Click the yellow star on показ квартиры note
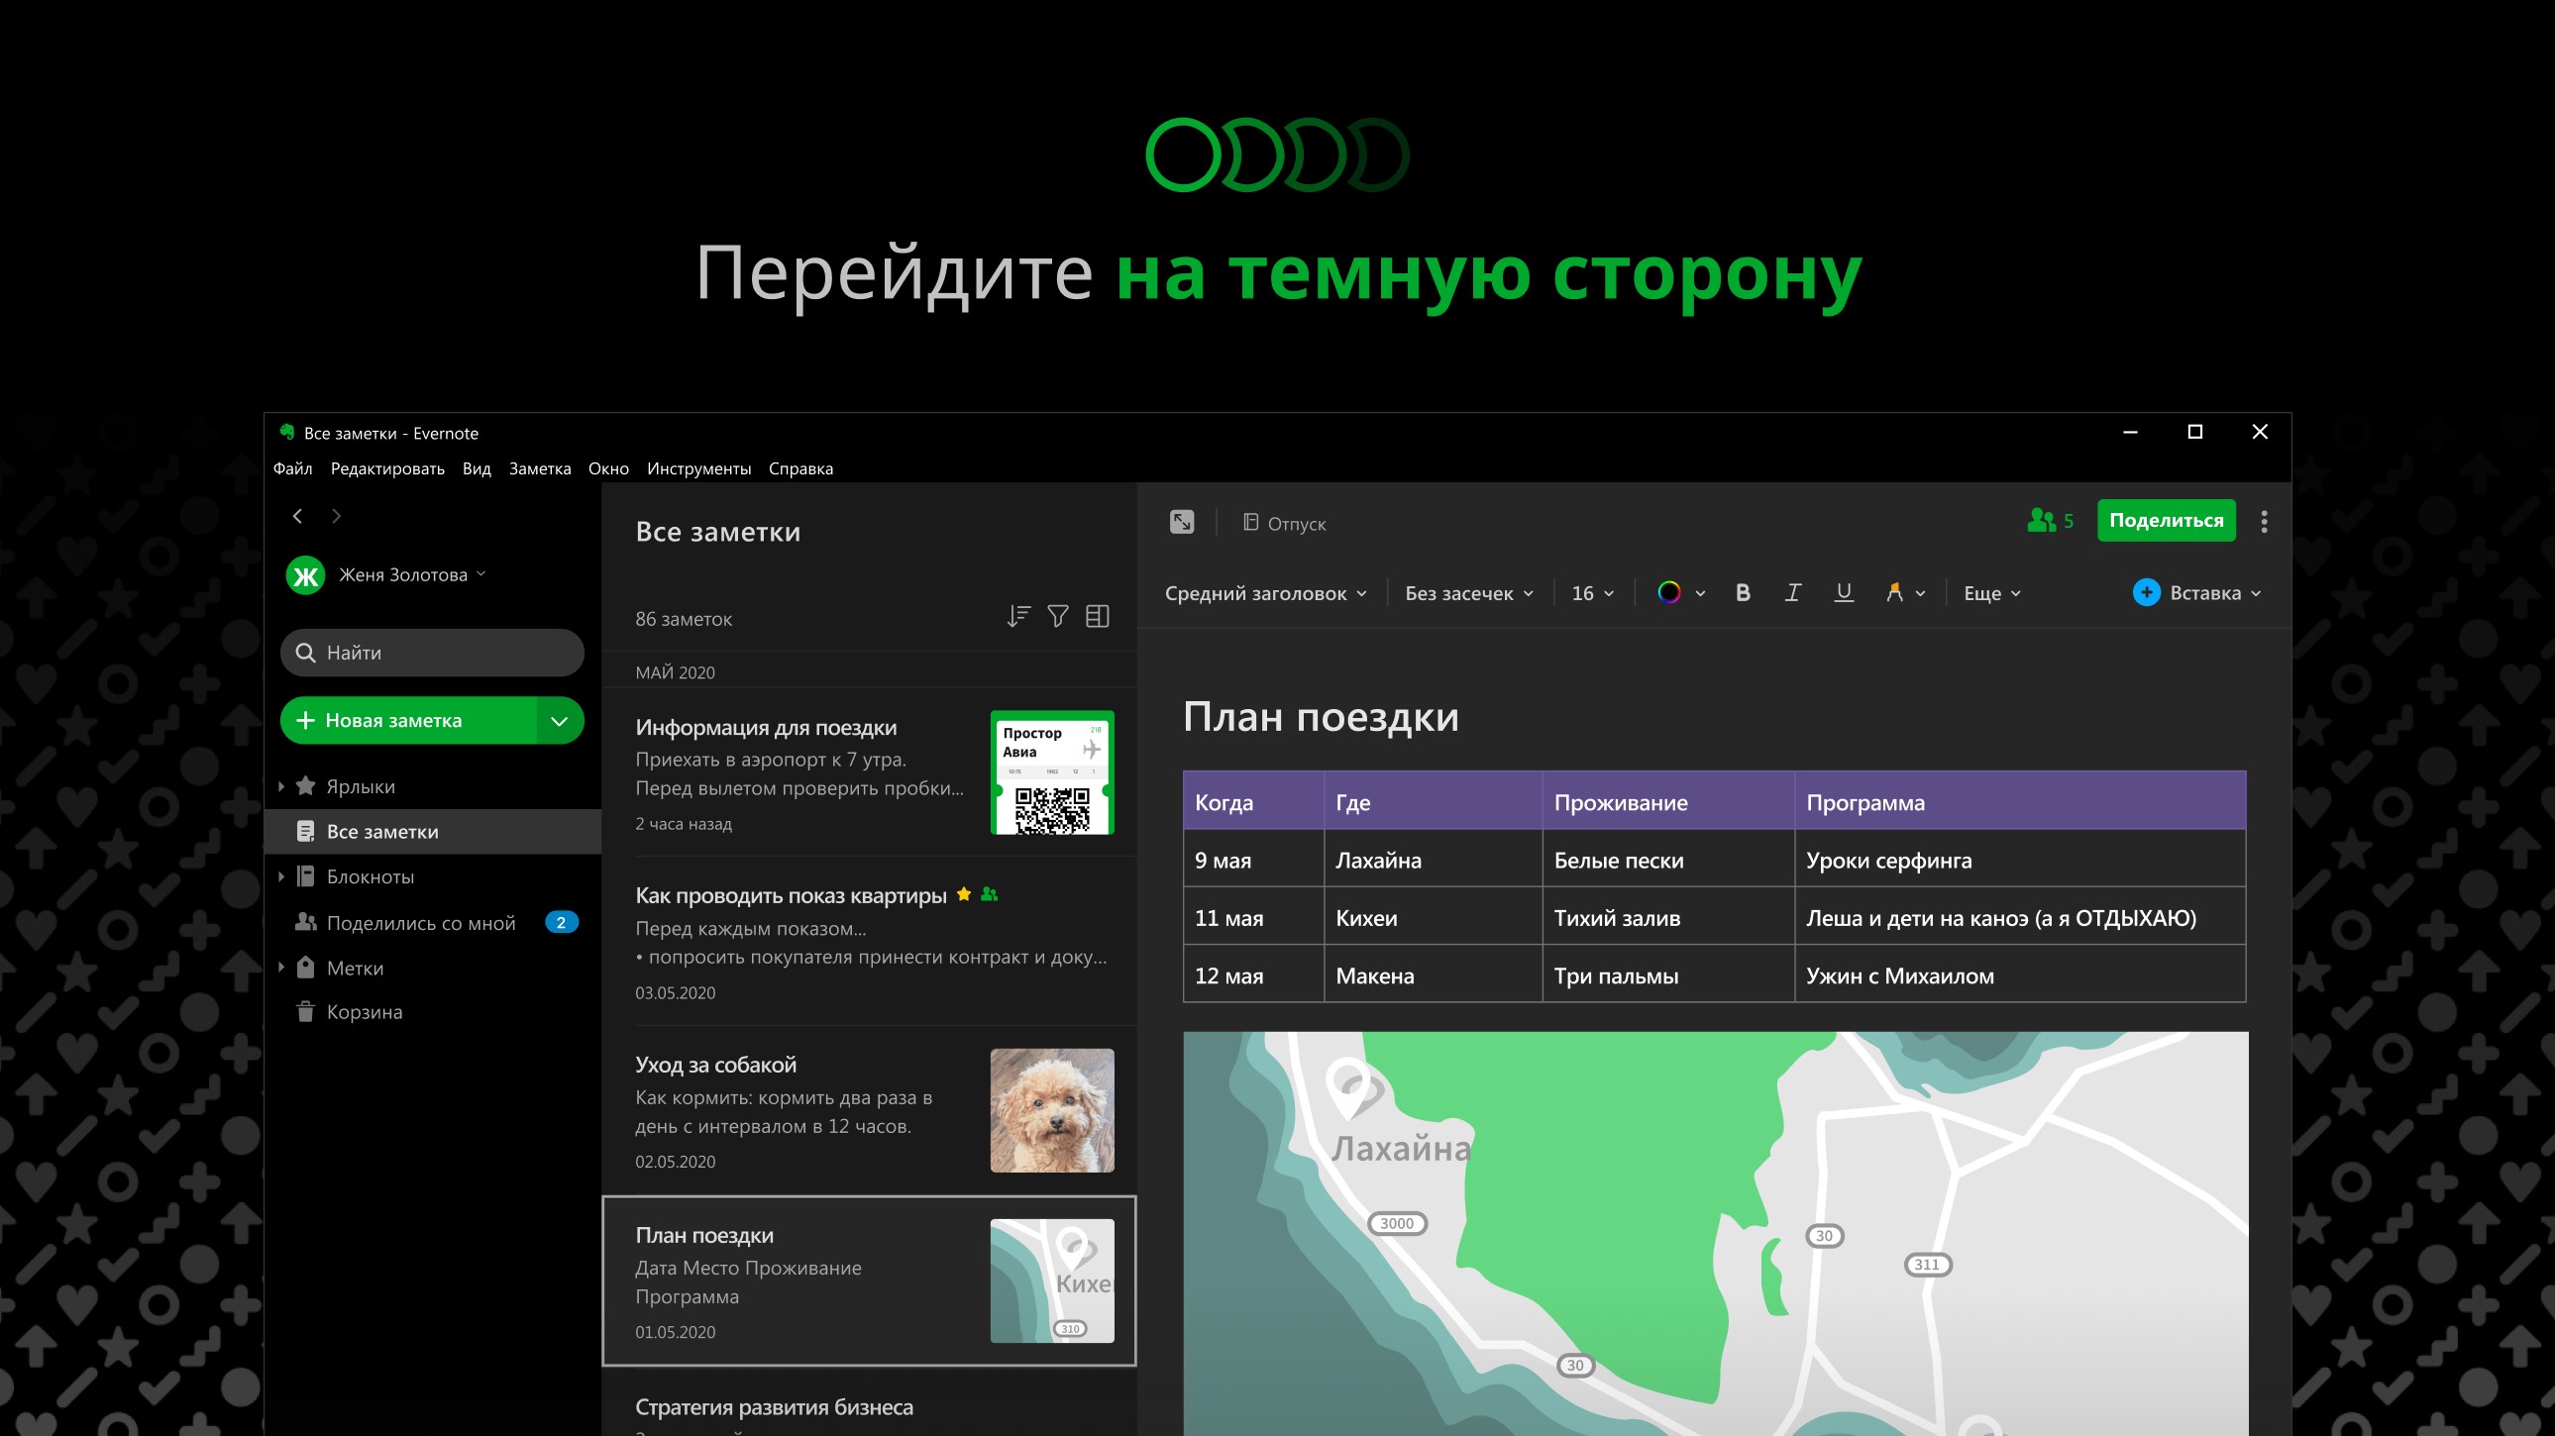Image resolution: width=2555 pixels, height=1436 pixels. pos(964,894)
